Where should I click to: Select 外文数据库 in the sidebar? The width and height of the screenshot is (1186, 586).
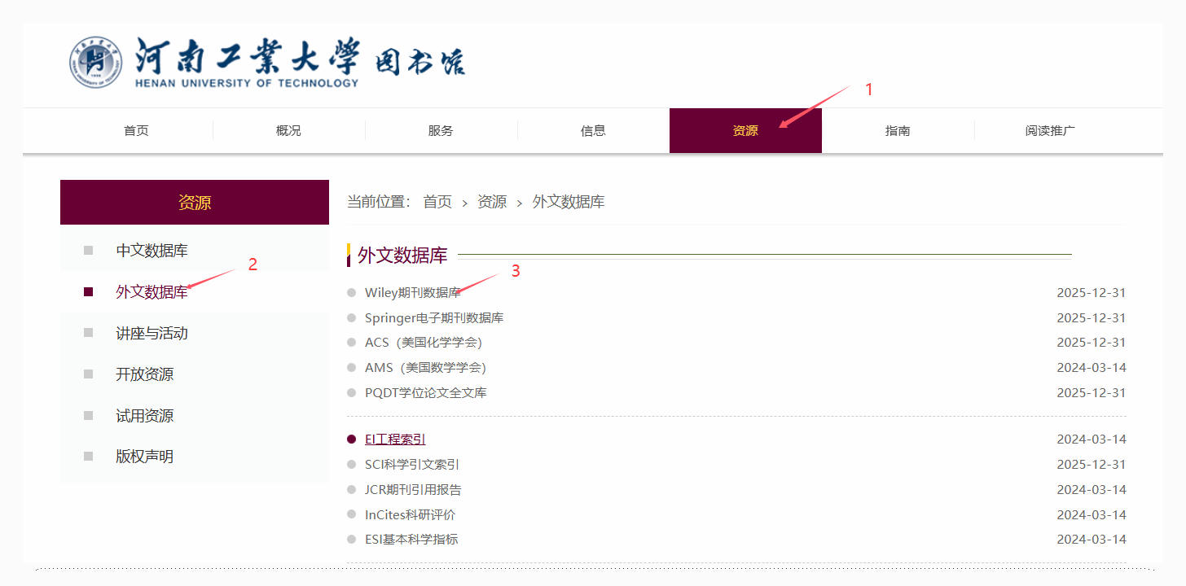tap(152, 292)
